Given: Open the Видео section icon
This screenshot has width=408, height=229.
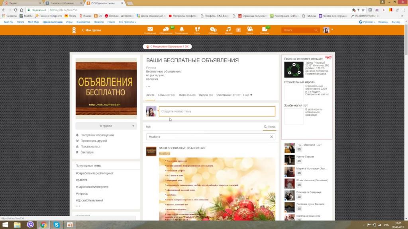Looking at the screenshot, I should coord(249,29).
